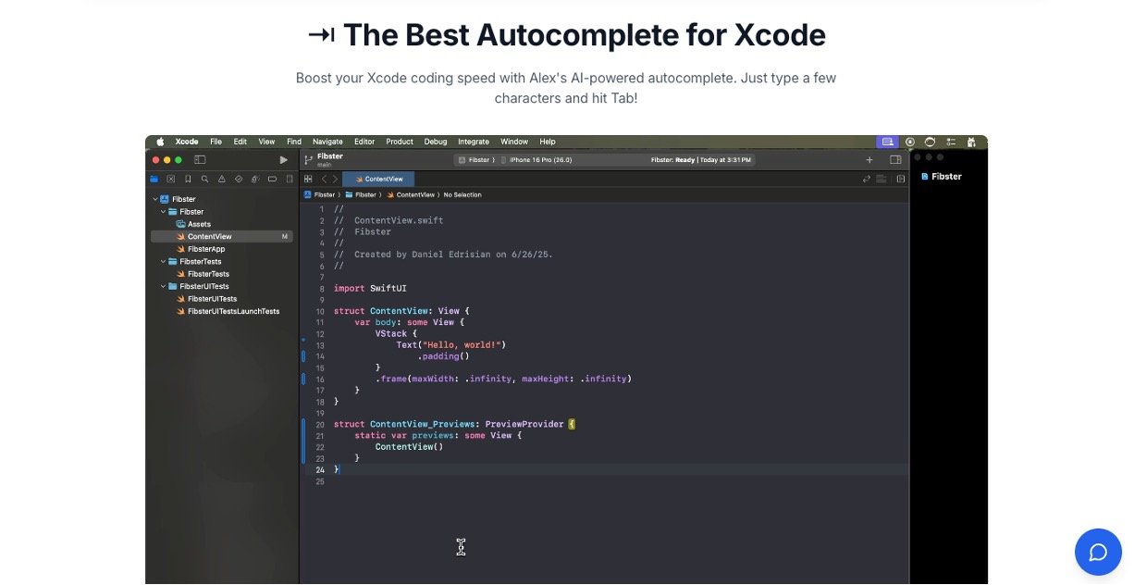Collapse the FibsterUITests folder
This screenshot has width=1134, height=585.
164,287
